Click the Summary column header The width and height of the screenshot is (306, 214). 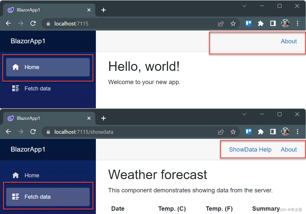266,209
